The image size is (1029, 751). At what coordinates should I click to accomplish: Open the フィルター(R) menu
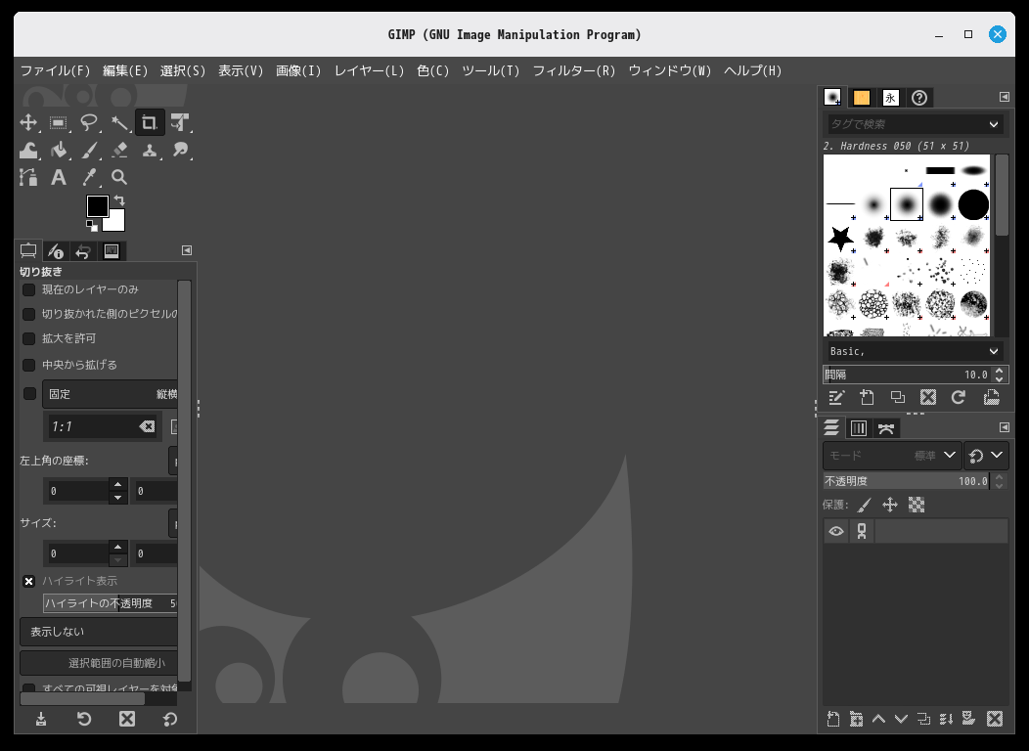573,70
